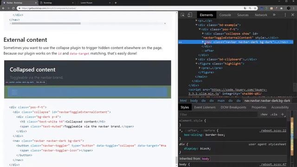Switch to the Lorem Picsum browser tab
The width and height of the screenshot is (297, 167).
click(x=94, y=3)
